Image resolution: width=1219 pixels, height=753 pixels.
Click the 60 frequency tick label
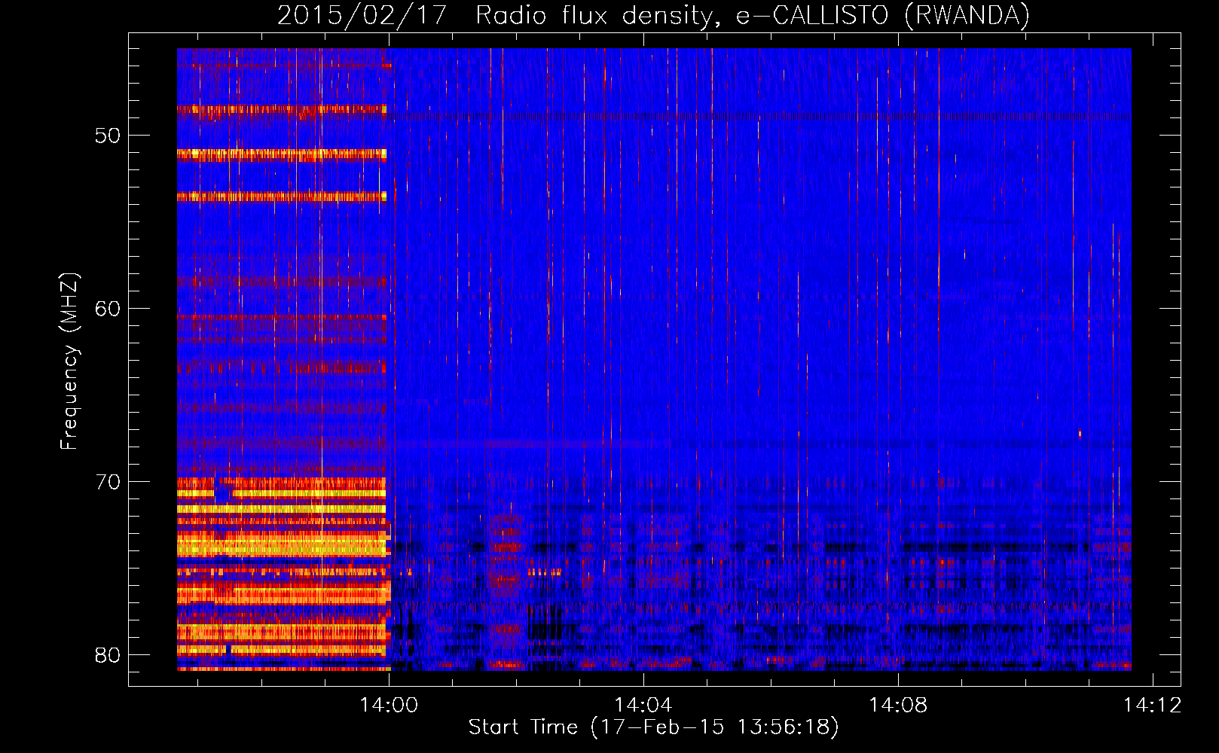[x=108, y=309]
